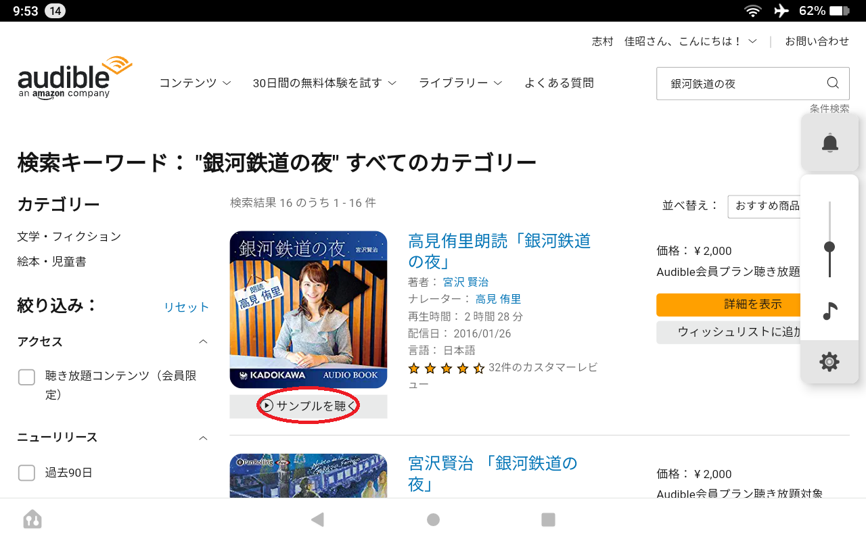Tap the music note icon
866x541 pixels.
(829, 311)
